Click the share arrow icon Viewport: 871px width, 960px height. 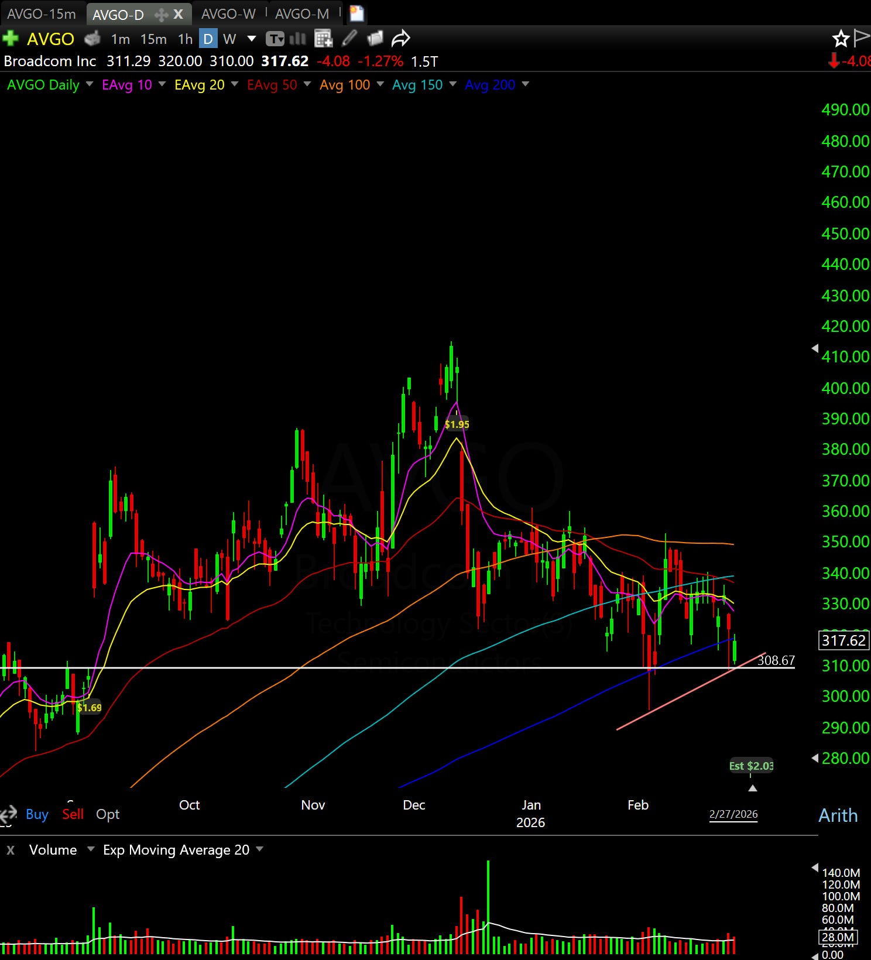pos(401,39)
